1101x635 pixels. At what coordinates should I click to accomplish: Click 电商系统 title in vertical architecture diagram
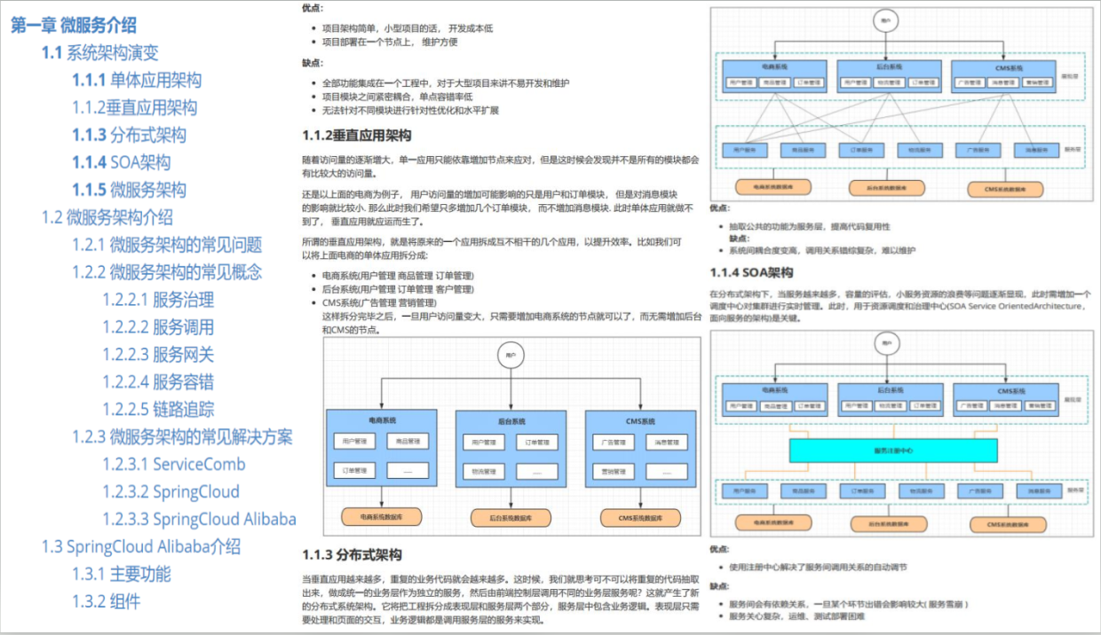[x=383, y=420]
